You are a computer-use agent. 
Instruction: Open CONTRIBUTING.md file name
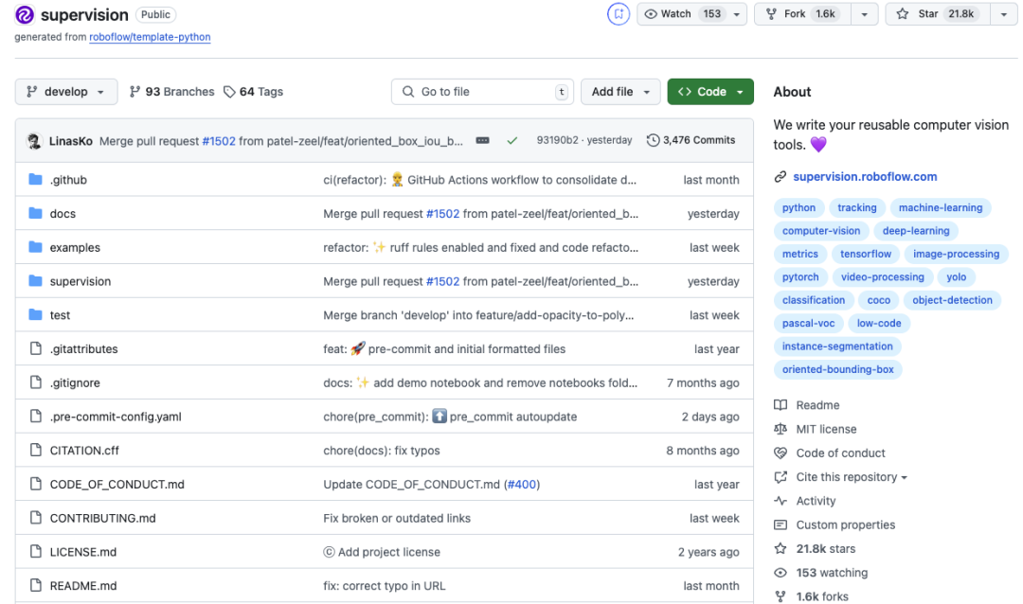tap(103, 518)
